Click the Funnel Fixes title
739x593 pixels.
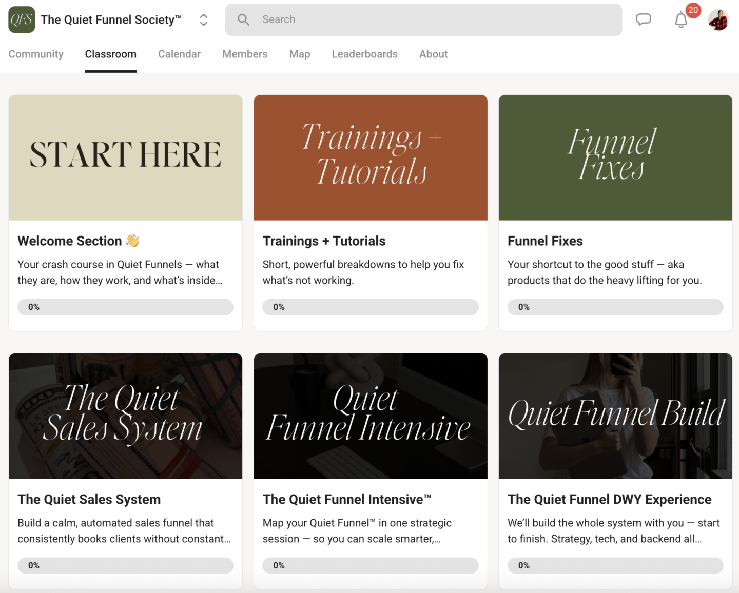click(545, 241)
